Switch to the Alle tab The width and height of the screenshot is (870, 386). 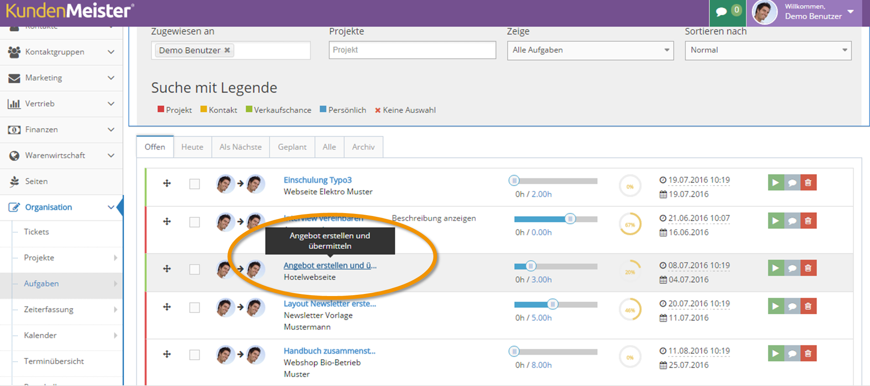coord(329,147)
